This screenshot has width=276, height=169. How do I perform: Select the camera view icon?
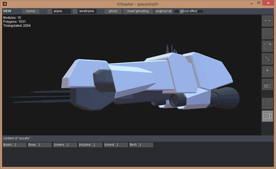[267, 116]
